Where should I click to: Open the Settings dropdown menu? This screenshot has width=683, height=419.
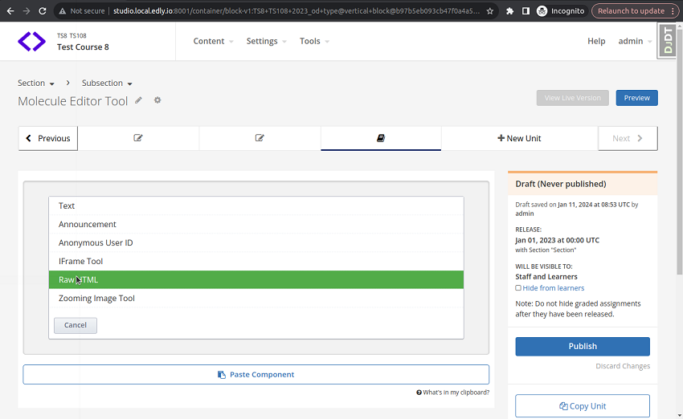pyautogui.click(x=266, y=41)
